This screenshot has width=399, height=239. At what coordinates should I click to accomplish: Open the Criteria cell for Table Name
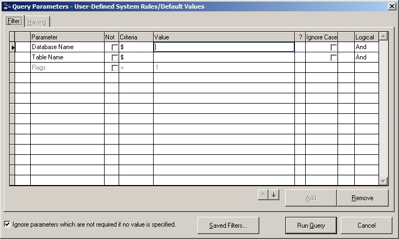pyautogui.click(x=136, y=58)
